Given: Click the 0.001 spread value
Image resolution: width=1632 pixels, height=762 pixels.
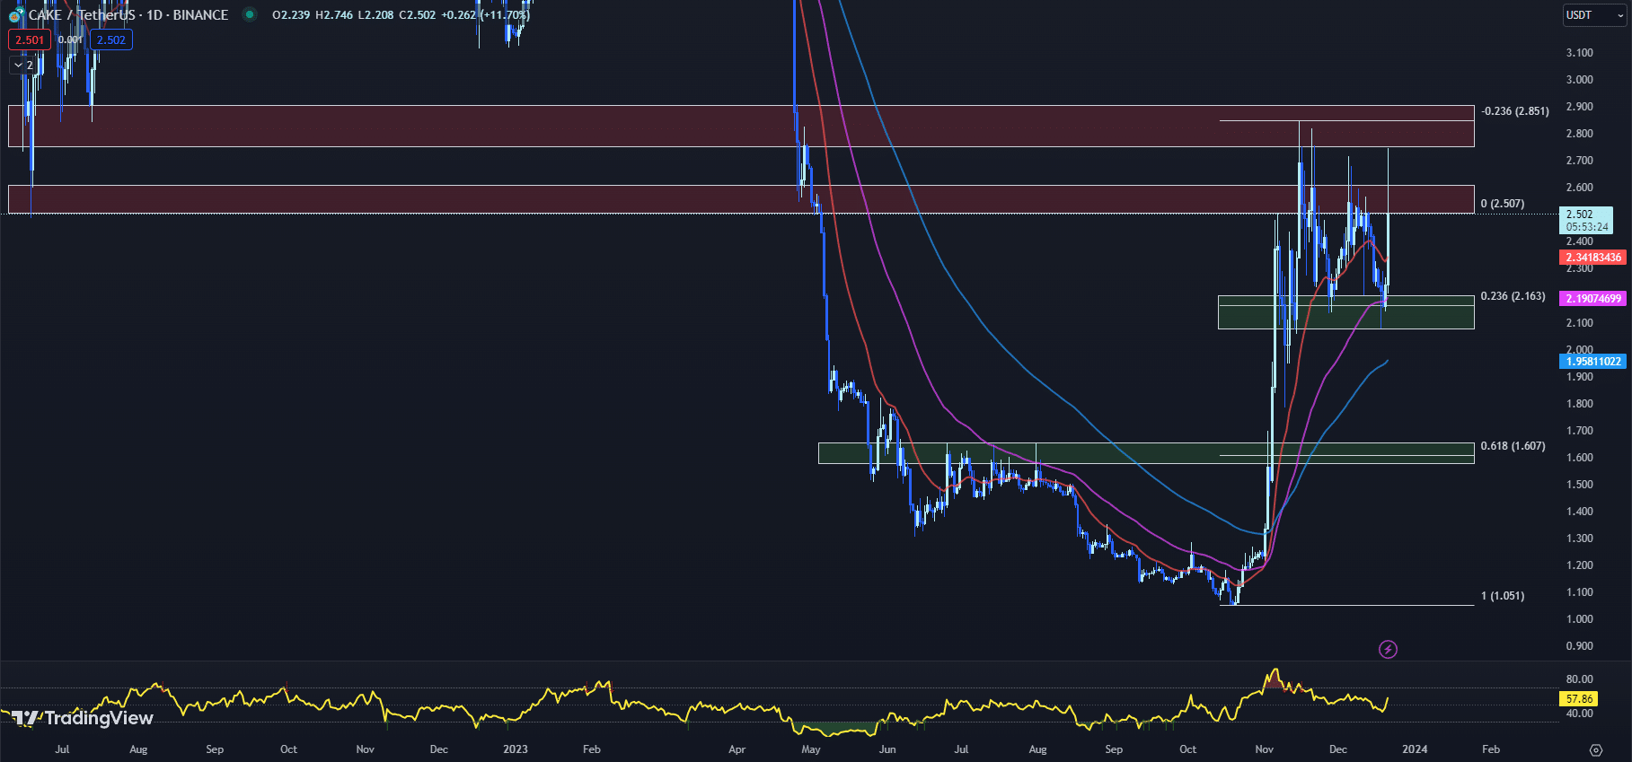Looking at the screenshot, I should (70, 39).
